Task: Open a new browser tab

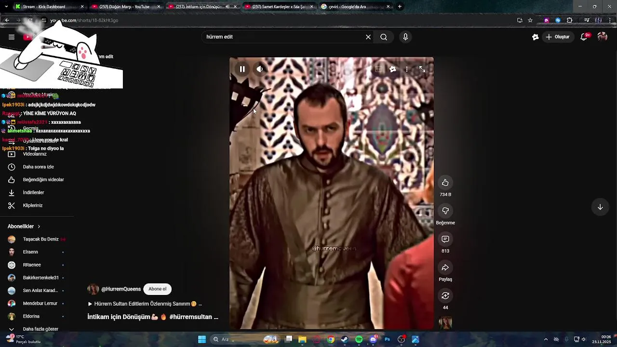Action: pyautogui.click(x=400, y=7)
